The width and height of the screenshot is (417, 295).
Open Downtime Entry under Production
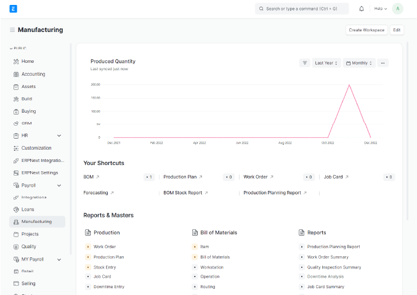(109, 287)
